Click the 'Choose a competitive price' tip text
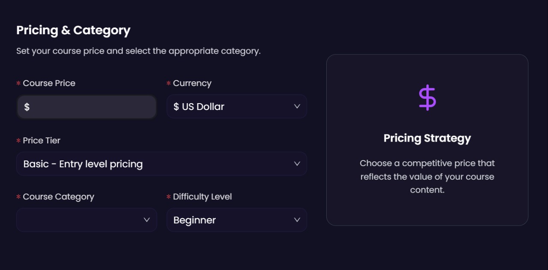 tap(427, 176)
